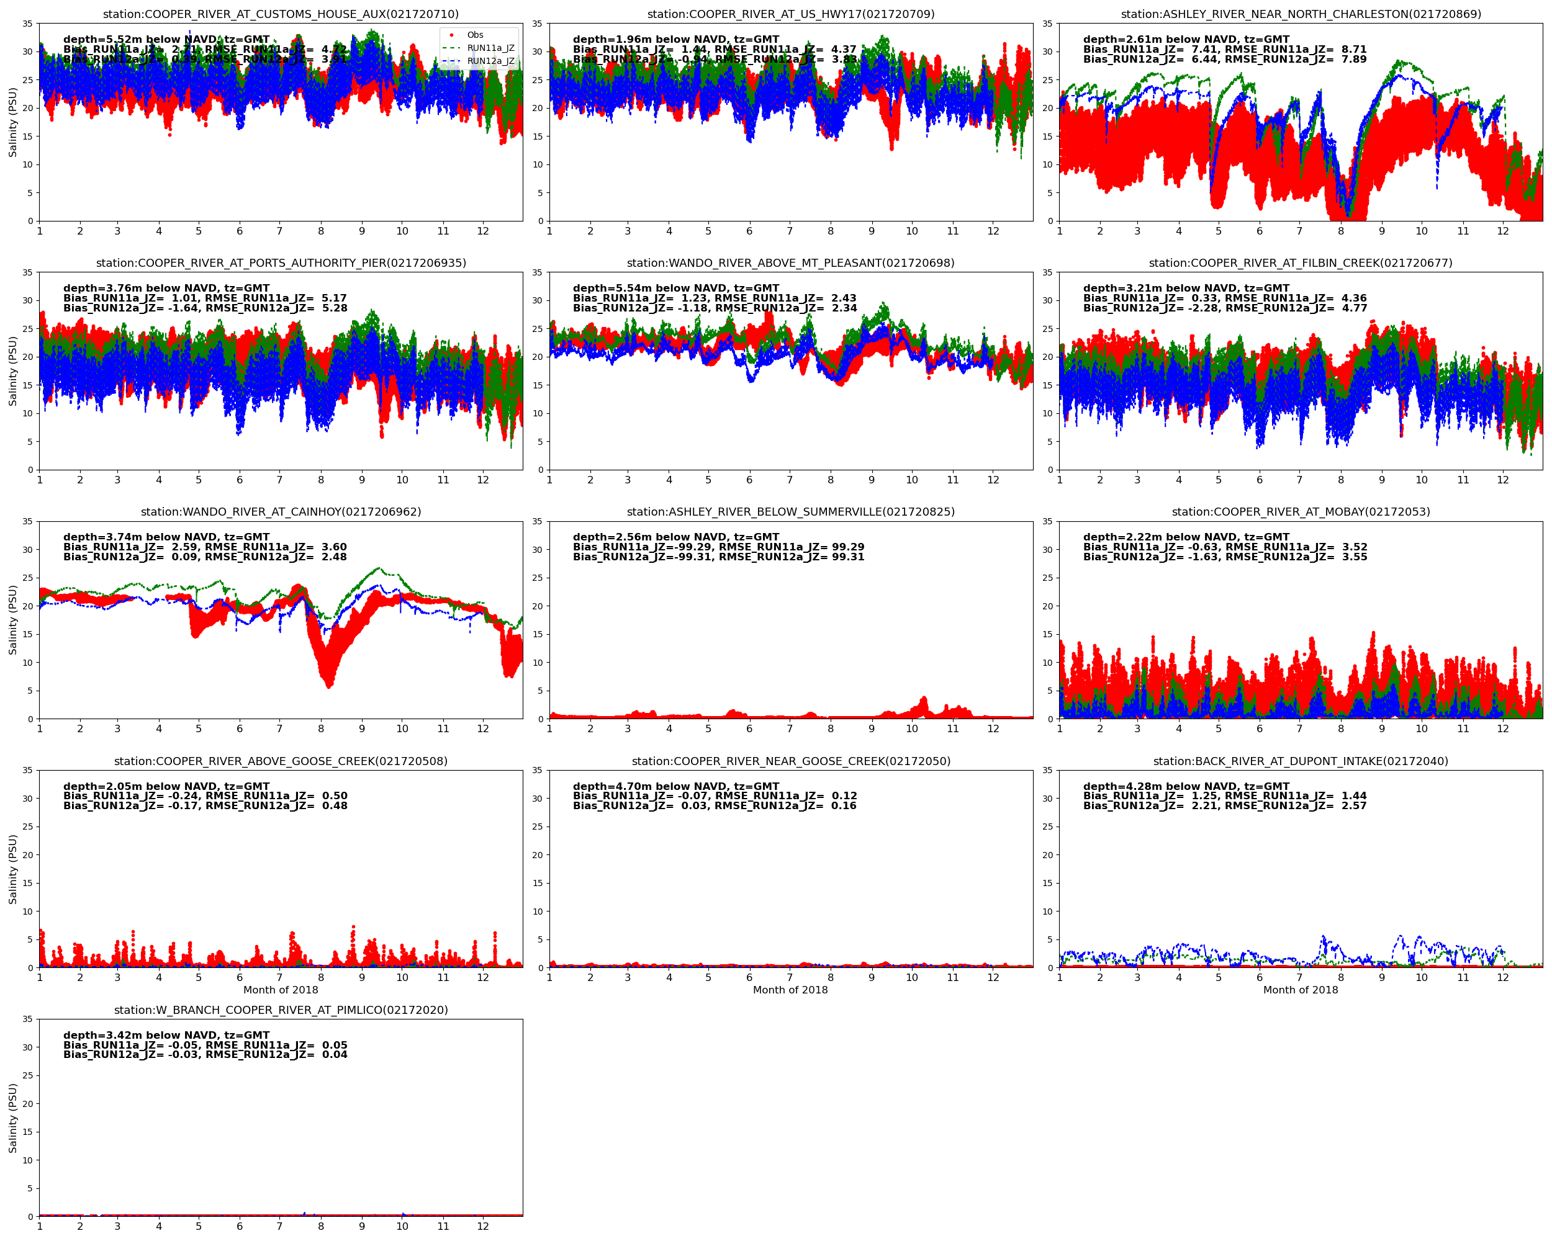Click Salinity (PSU) axis label of Pimlico plot
The width and height of the screenshot is (1552, 1241).
click(12, 1118)
